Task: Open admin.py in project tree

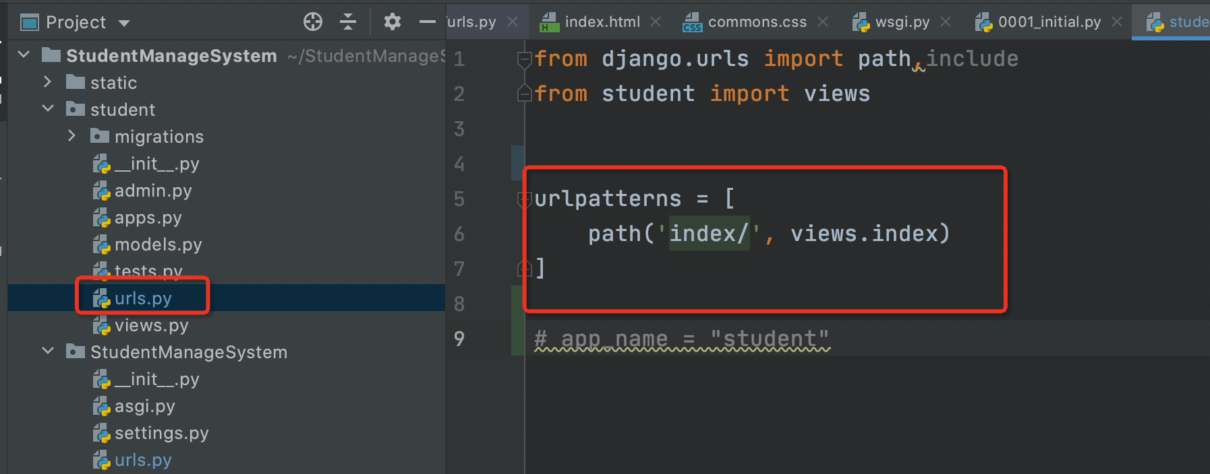Action: tap(153, 191)
